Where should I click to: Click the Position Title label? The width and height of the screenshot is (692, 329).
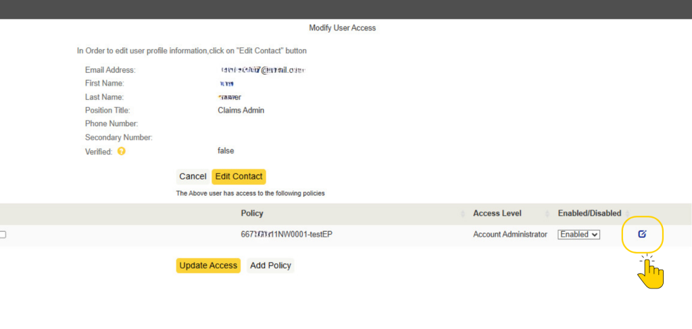click(x=107, y=111)
